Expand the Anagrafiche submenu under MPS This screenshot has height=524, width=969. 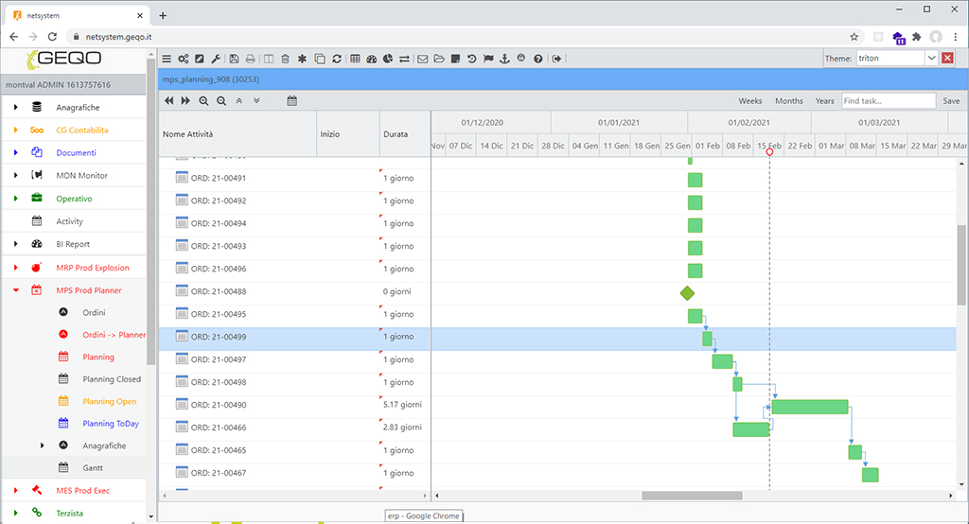(42, 445)
